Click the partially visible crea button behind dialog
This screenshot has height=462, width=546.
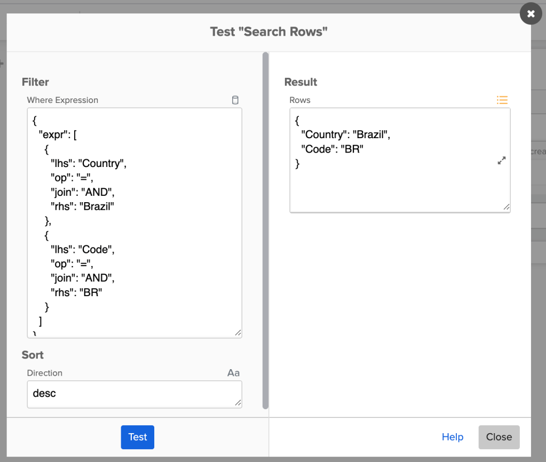[x=540, y=151]
